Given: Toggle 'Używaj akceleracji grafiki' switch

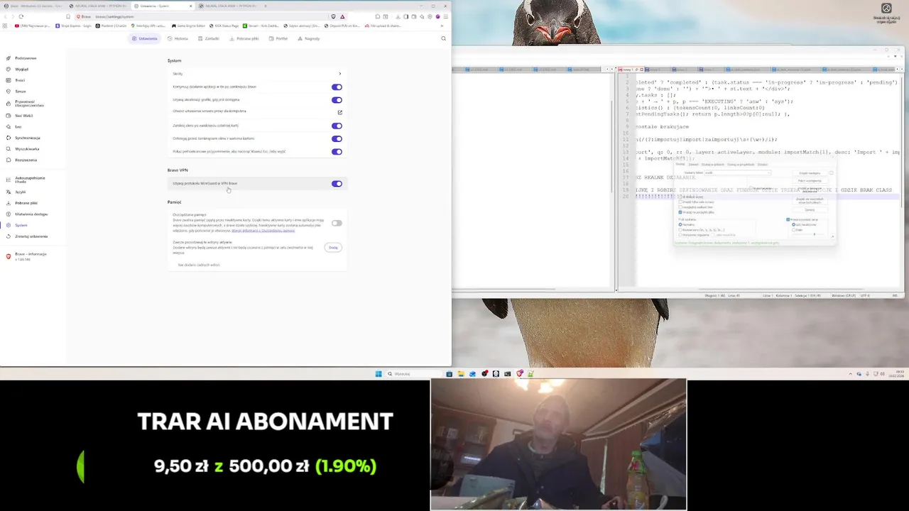Looking at the screenshot, I should point(337,100).
